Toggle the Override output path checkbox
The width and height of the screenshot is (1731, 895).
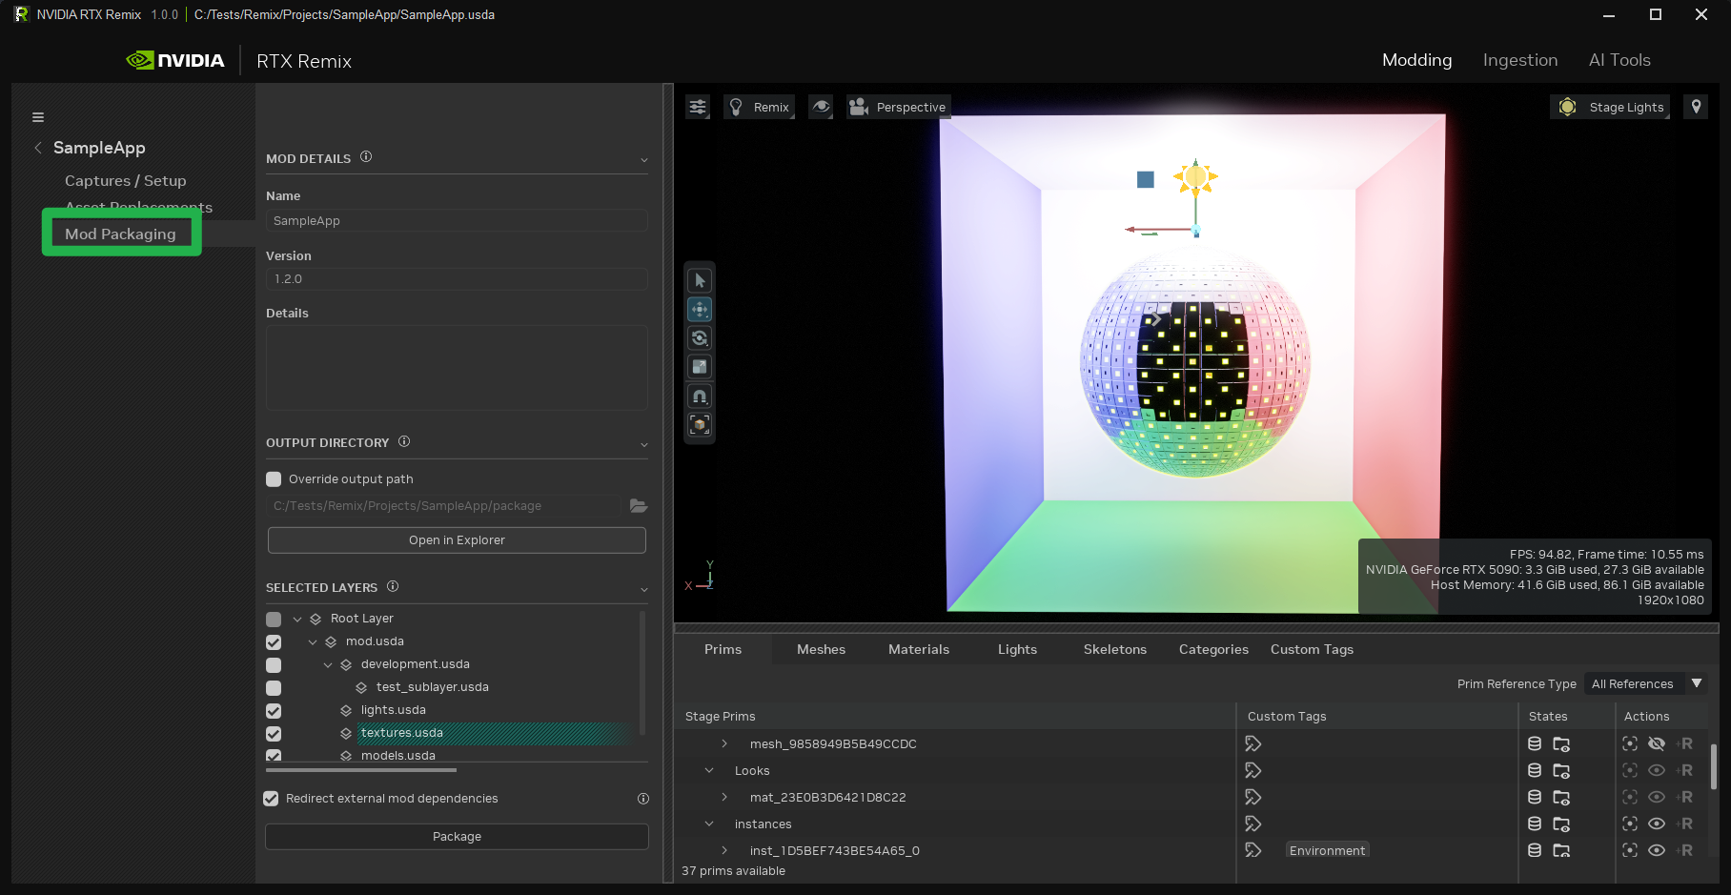[274, 478]
